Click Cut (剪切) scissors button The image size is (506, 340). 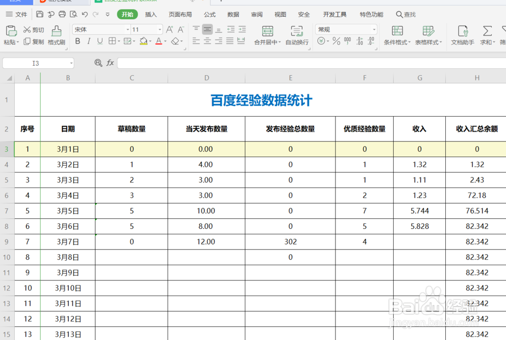33,30
